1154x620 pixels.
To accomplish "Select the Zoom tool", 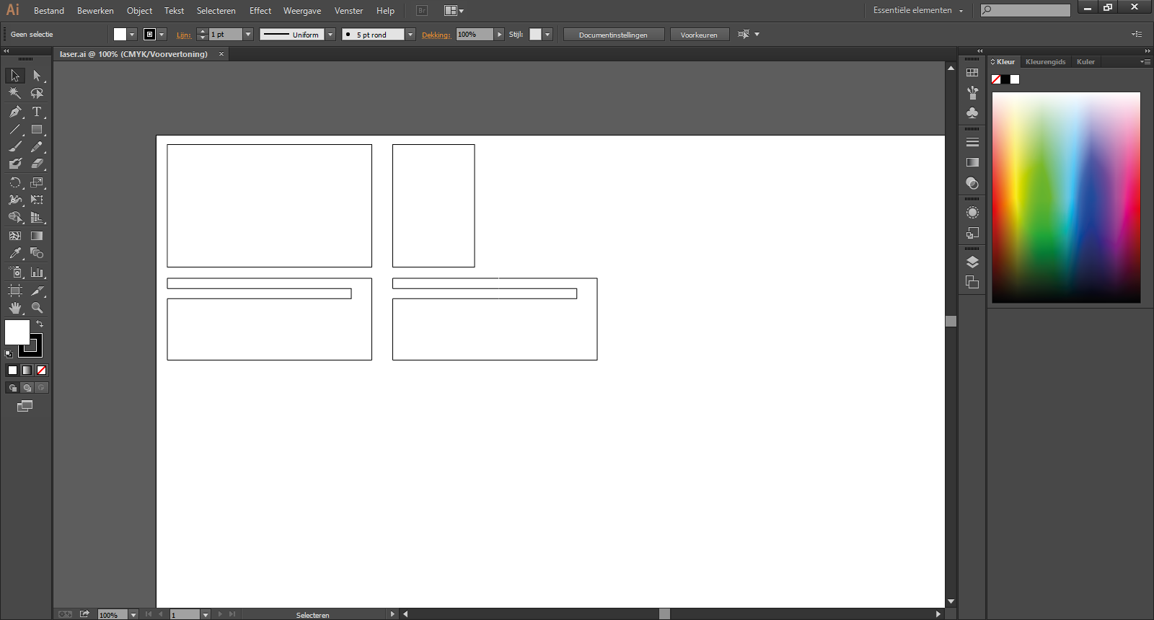I will (x=37, y=308).
